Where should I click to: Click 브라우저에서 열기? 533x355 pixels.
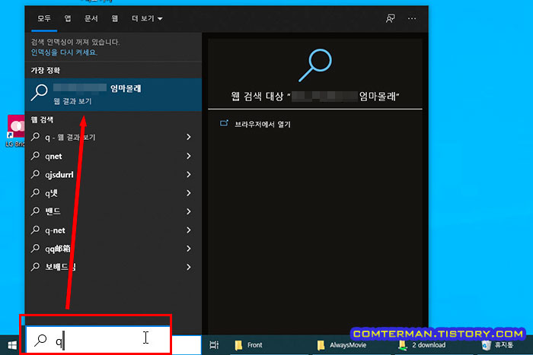[x=263, y=124]
